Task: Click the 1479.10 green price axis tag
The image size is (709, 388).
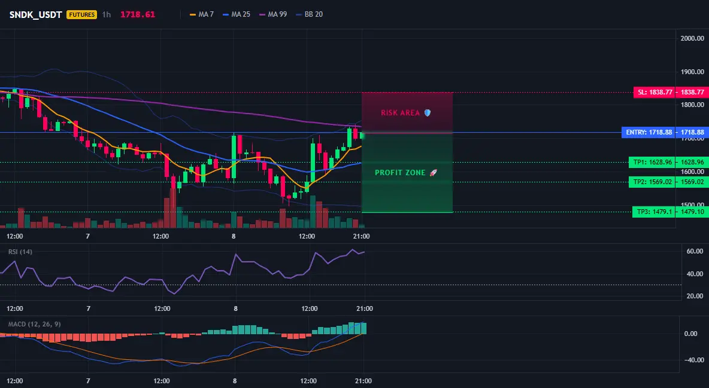Action: pos(692,212)
